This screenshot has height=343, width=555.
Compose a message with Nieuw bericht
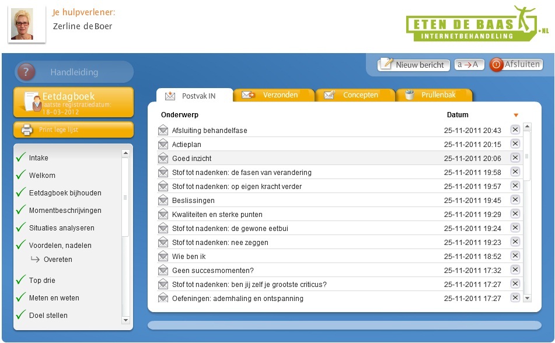point(414,65)
